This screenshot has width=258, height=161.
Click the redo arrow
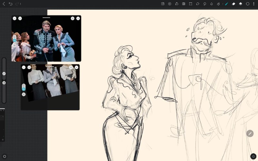[17, 4]
